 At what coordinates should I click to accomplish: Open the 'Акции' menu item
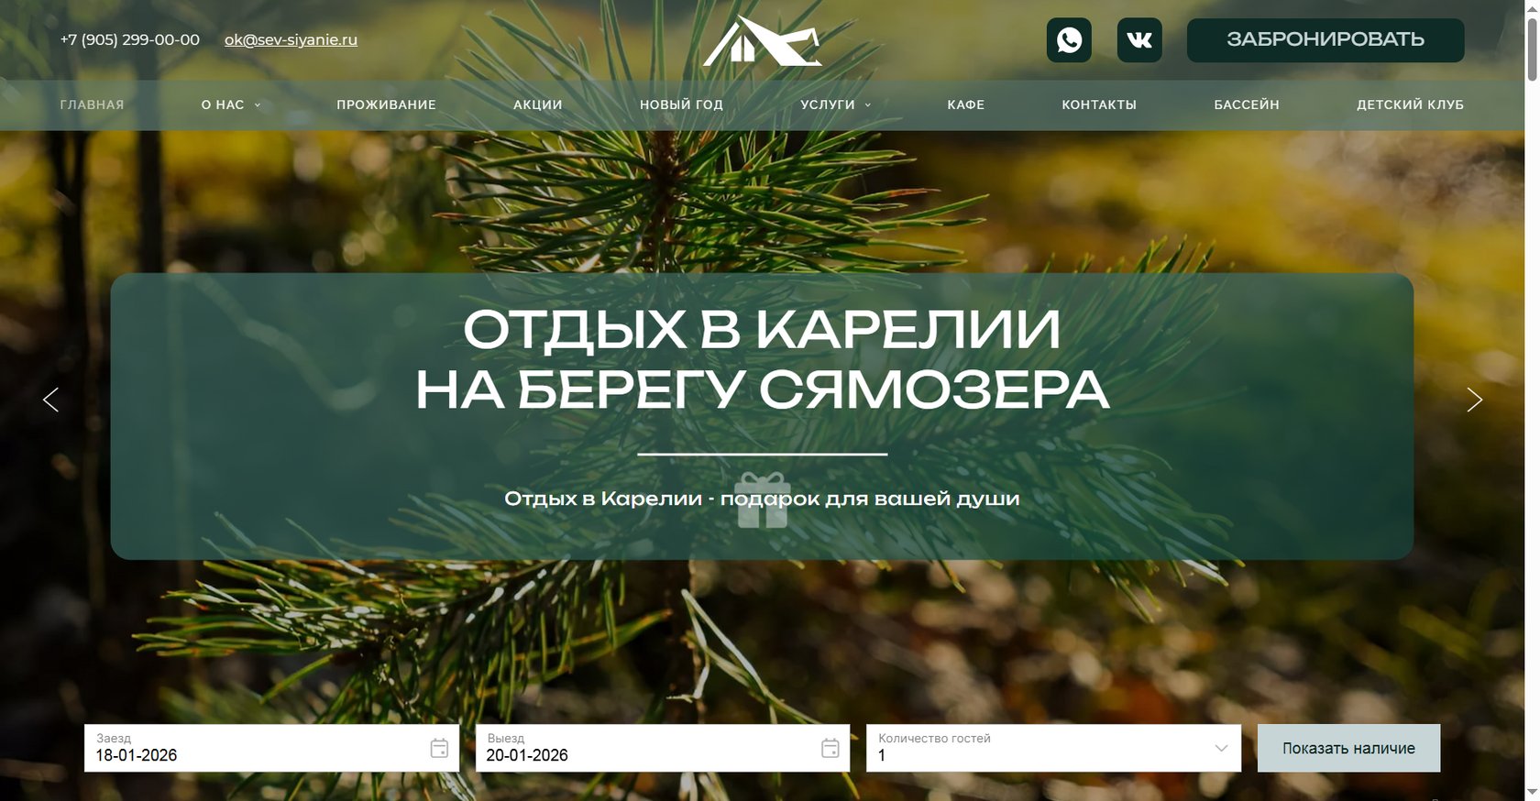coord(538,104)
